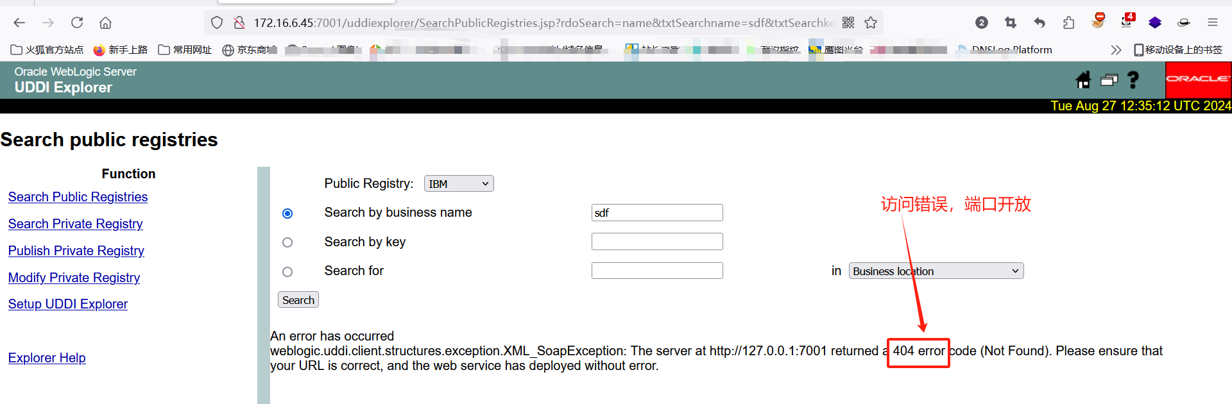
Task: Open the extension with red blocked badge
Action: 1098,21
